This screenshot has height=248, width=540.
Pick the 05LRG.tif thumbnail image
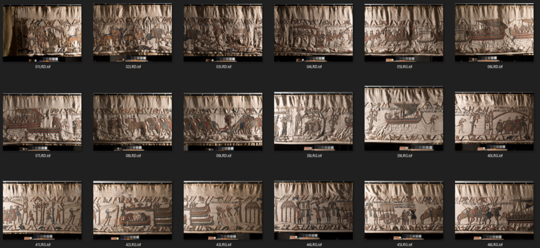pyautogui.click(x=403, y=33)
